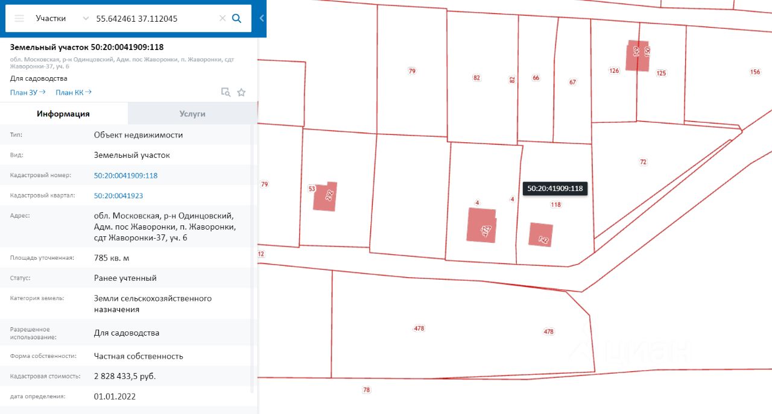The height and width of the screenshot is (414, 772).
Task: Click the parcel 125 label on the map
Action: pos(661,73)
